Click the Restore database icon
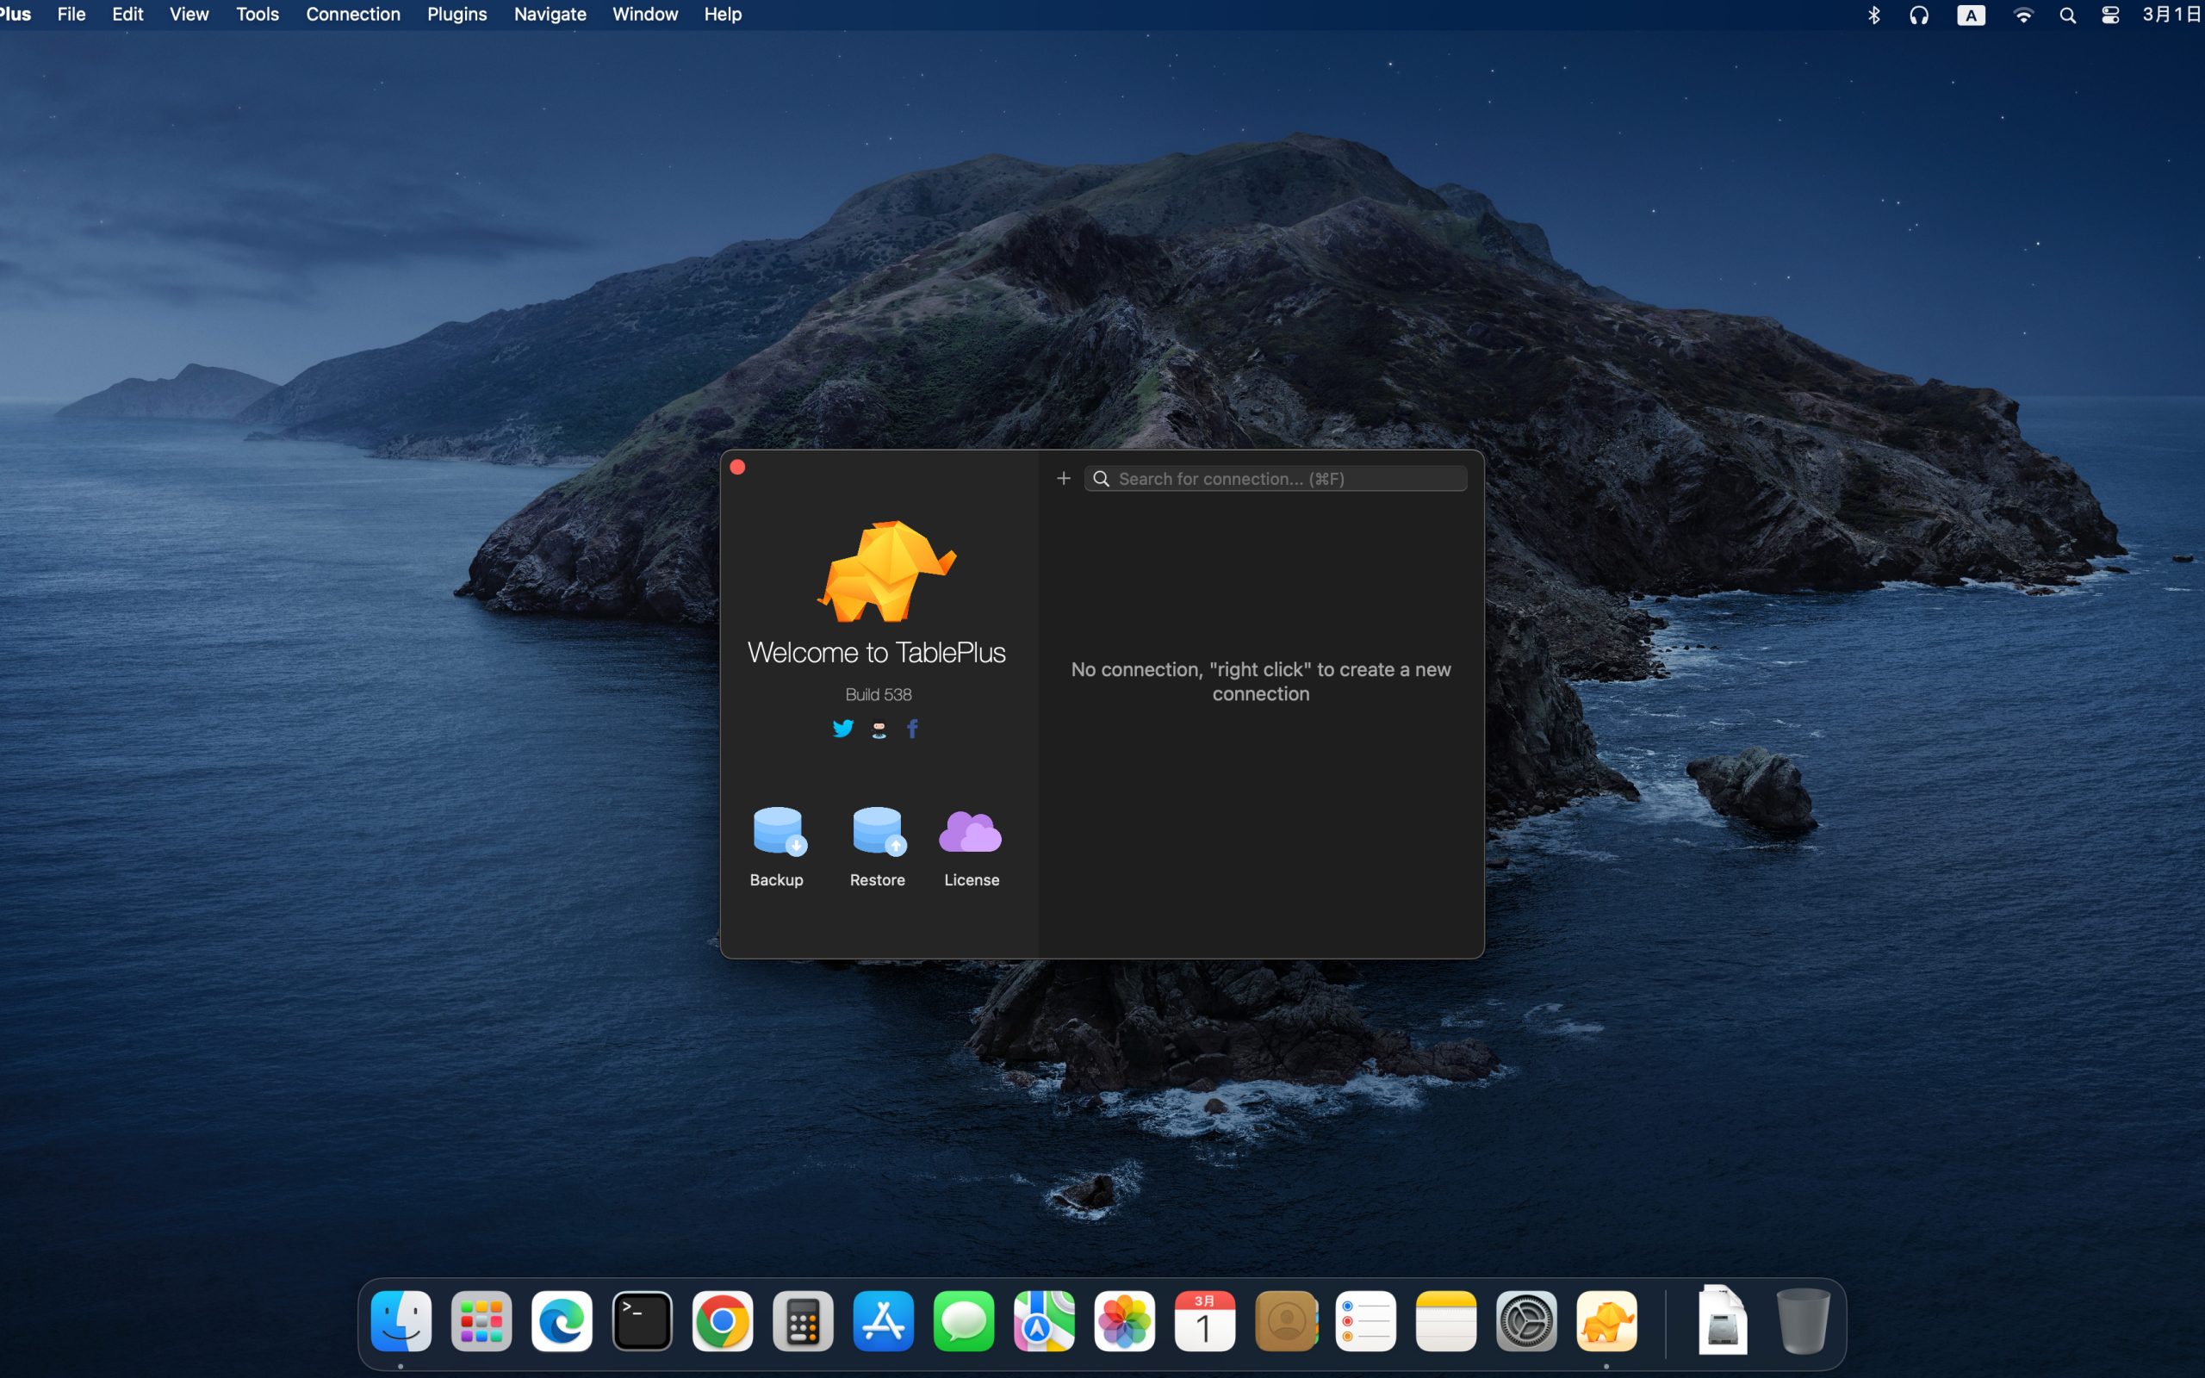 pyautogui.click(x=878, y=831)
